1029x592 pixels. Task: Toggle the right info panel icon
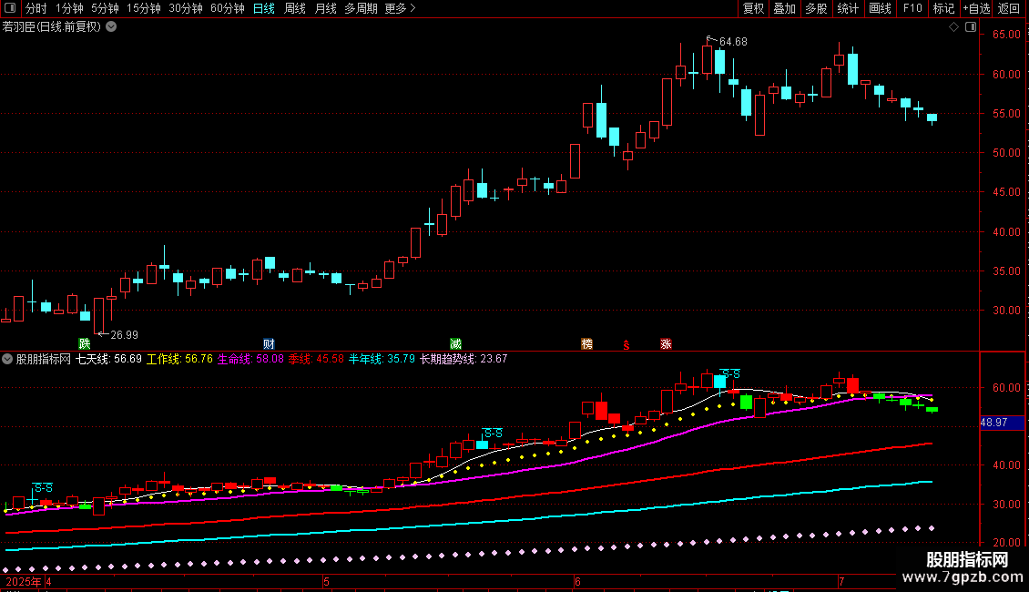click(x=972, y=27)
